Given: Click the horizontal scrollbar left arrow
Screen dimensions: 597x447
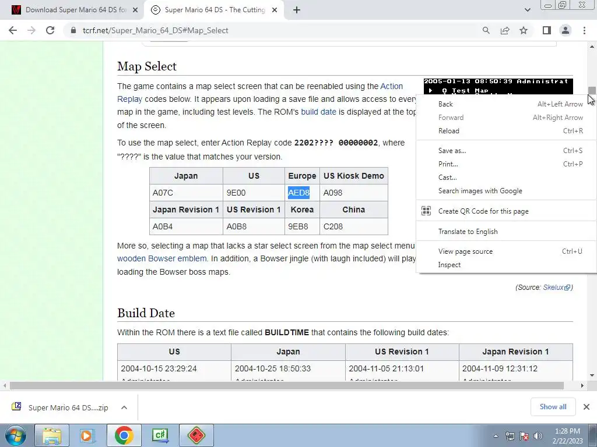Looking at the screenshot, I should tap(5, 385).
